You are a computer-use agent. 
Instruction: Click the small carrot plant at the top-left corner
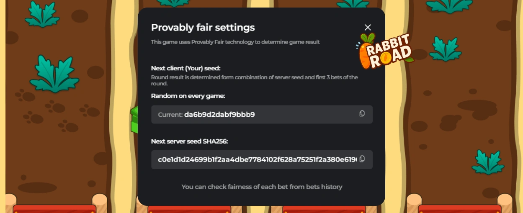42,15
